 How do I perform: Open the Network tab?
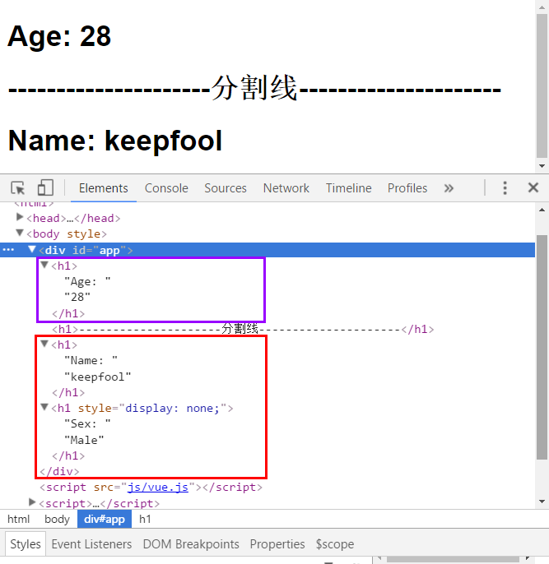coord(286,188)
